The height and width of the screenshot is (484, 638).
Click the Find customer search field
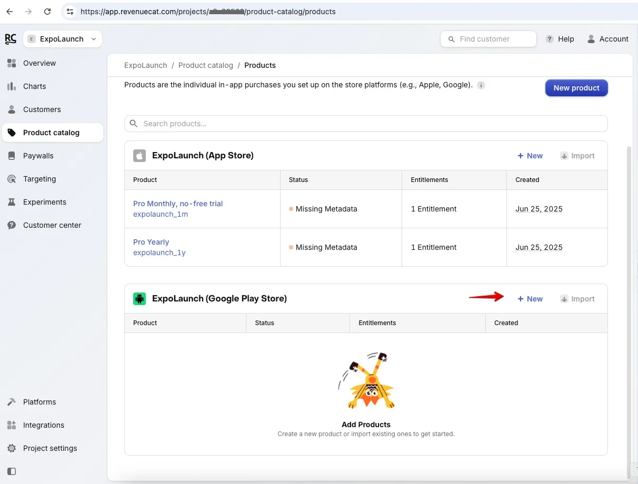coord(489,39)
